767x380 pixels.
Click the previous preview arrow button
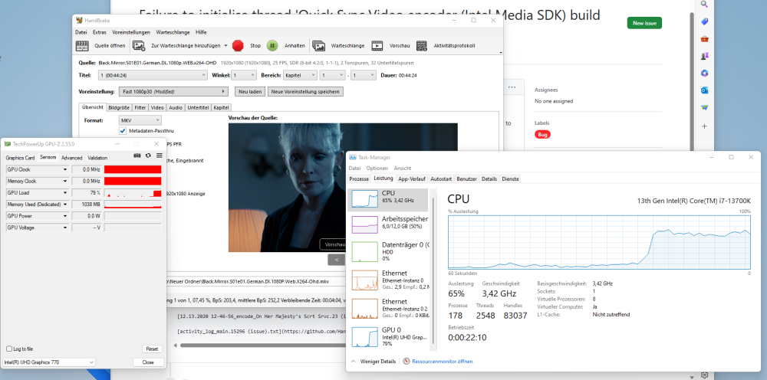pos(337,260)
